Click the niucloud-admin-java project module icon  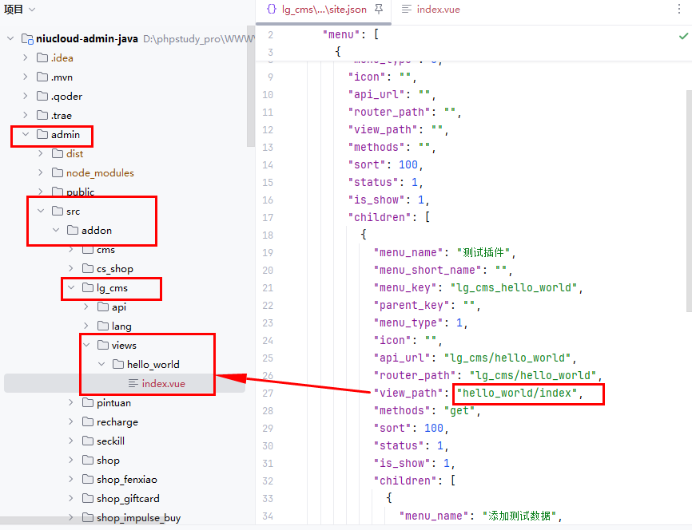coord(26,39)
